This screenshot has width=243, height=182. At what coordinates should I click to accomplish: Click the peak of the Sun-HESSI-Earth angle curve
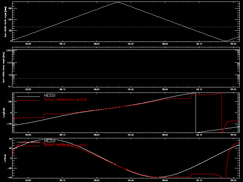click(118, 2)
